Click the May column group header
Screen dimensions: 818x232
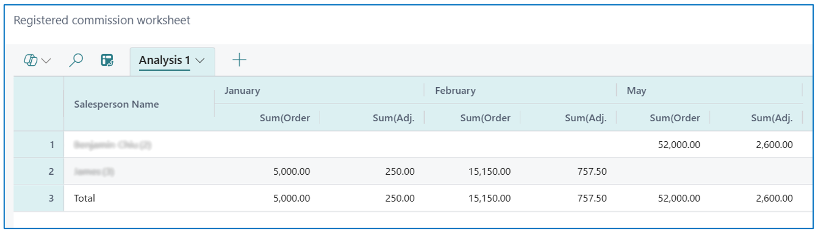(x=636, y=91)
